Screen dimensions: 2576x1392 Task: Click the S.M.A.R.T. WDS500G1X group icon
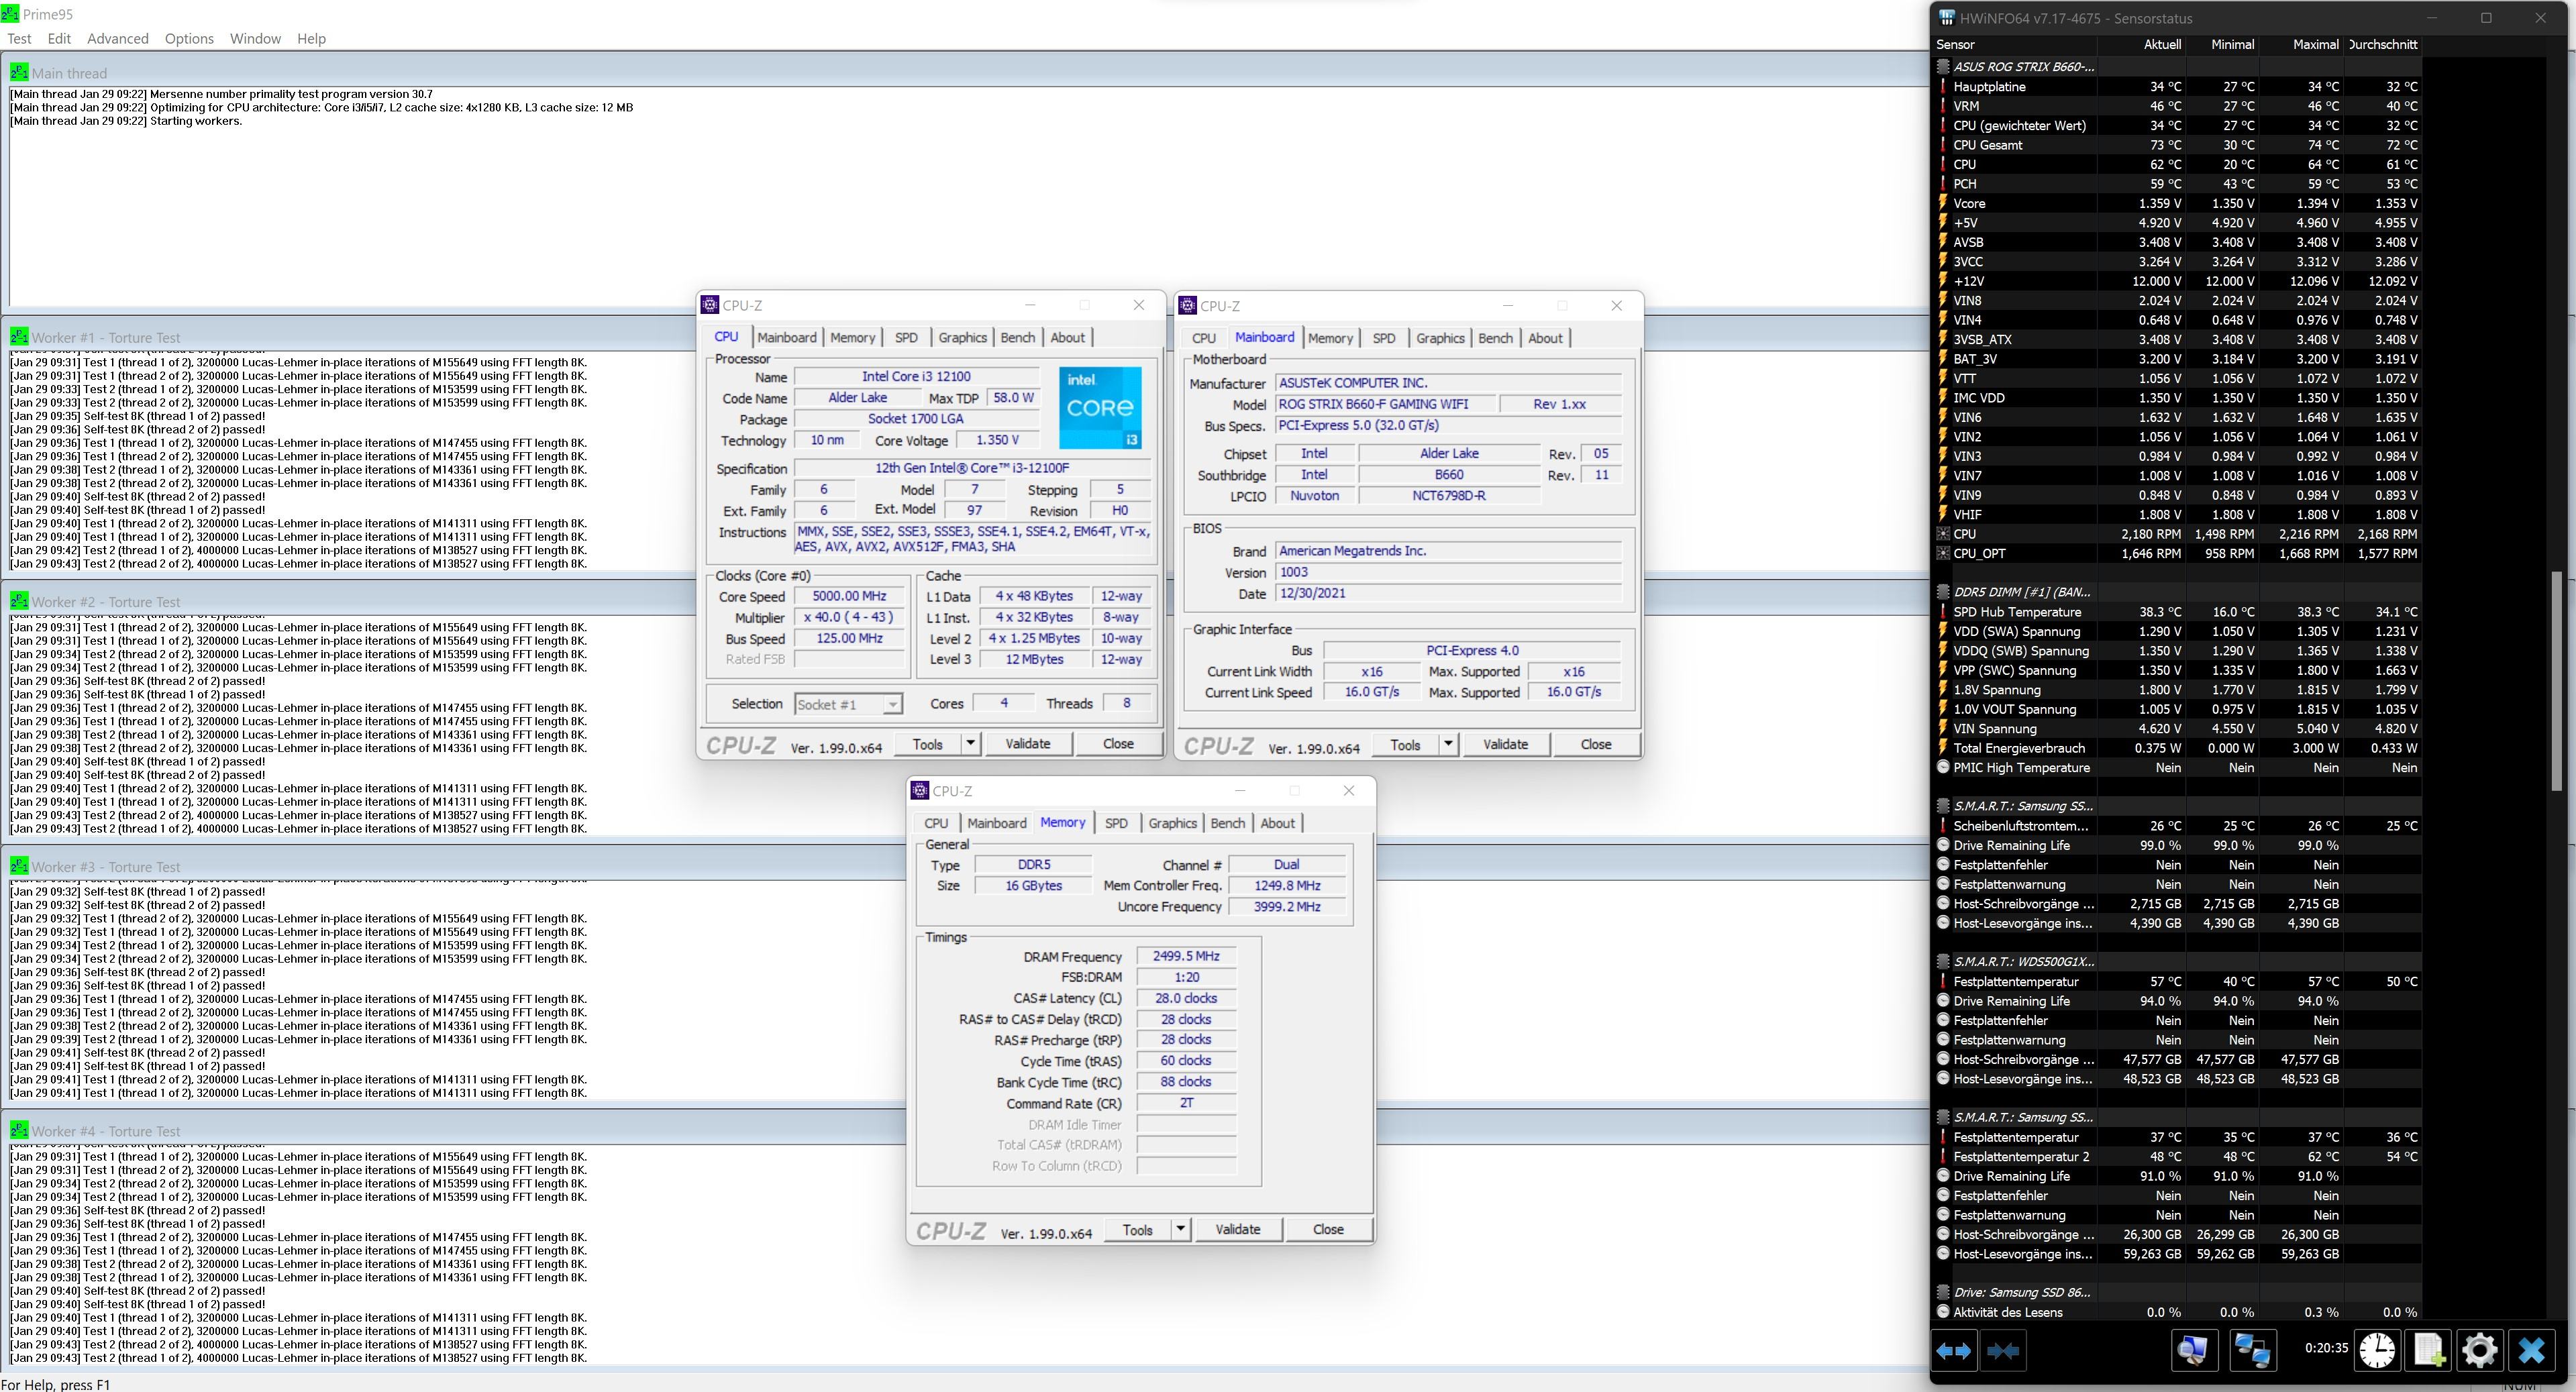coord(1943,962)
